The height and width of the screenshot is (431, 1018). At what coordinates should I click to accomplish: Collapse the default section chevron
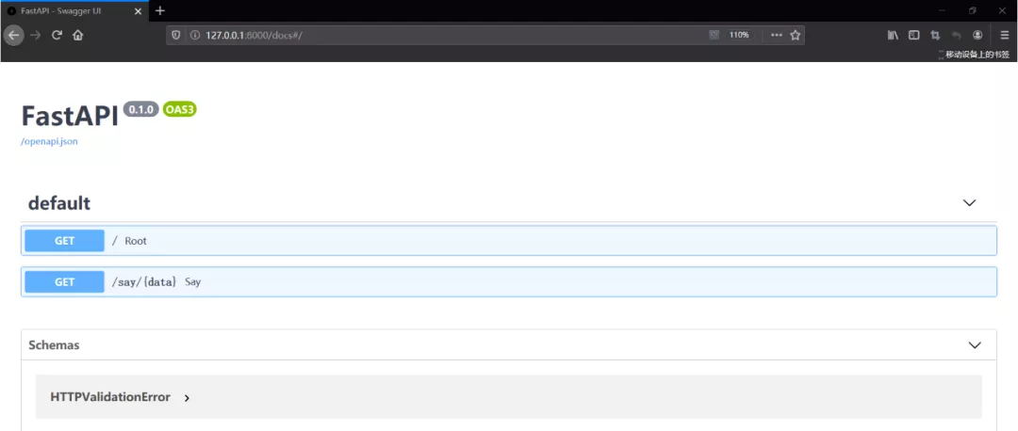[969, 203]
